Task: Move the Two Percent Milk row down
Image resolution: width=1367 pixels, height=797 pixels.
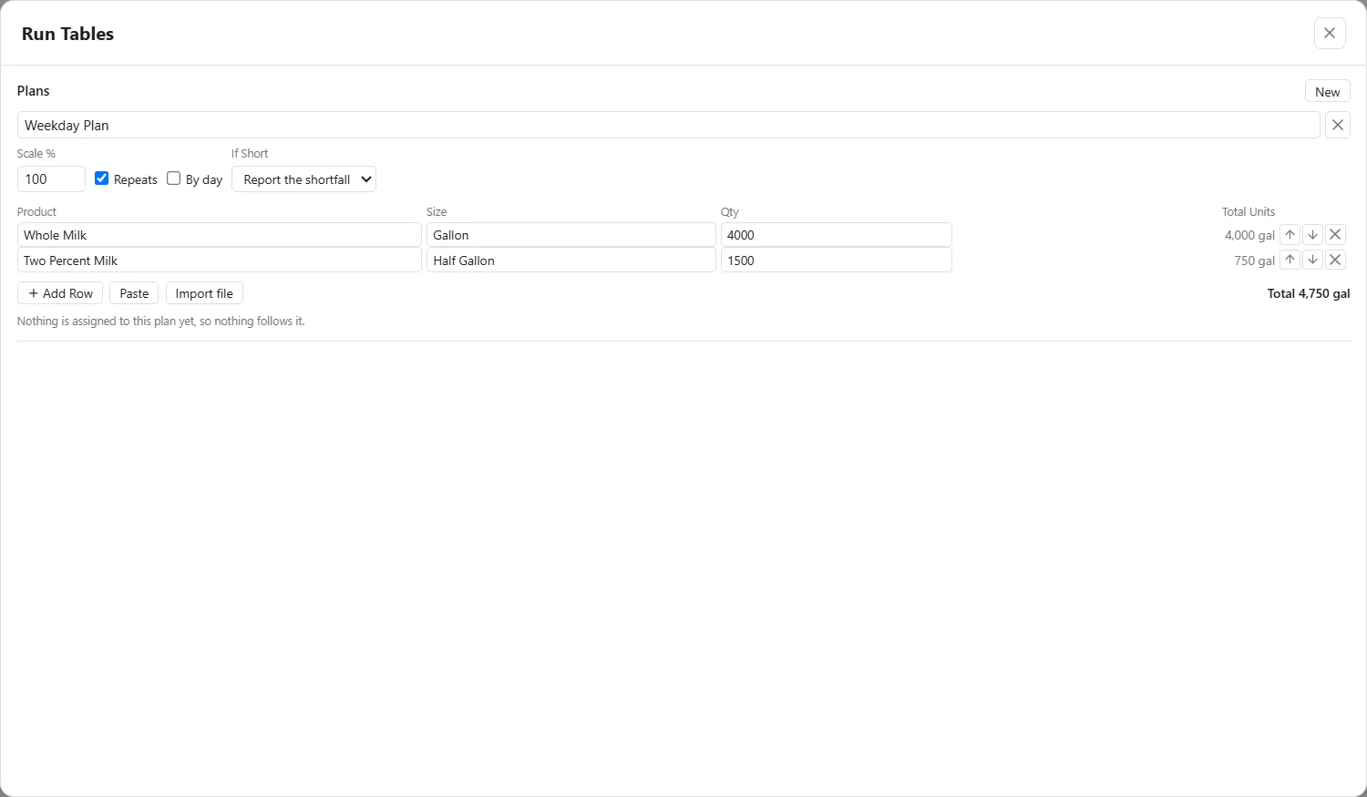Action: [1312, 260]
